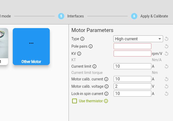Click the KV input field
This screenshot has height=121, width=173.
click(132, 53)
